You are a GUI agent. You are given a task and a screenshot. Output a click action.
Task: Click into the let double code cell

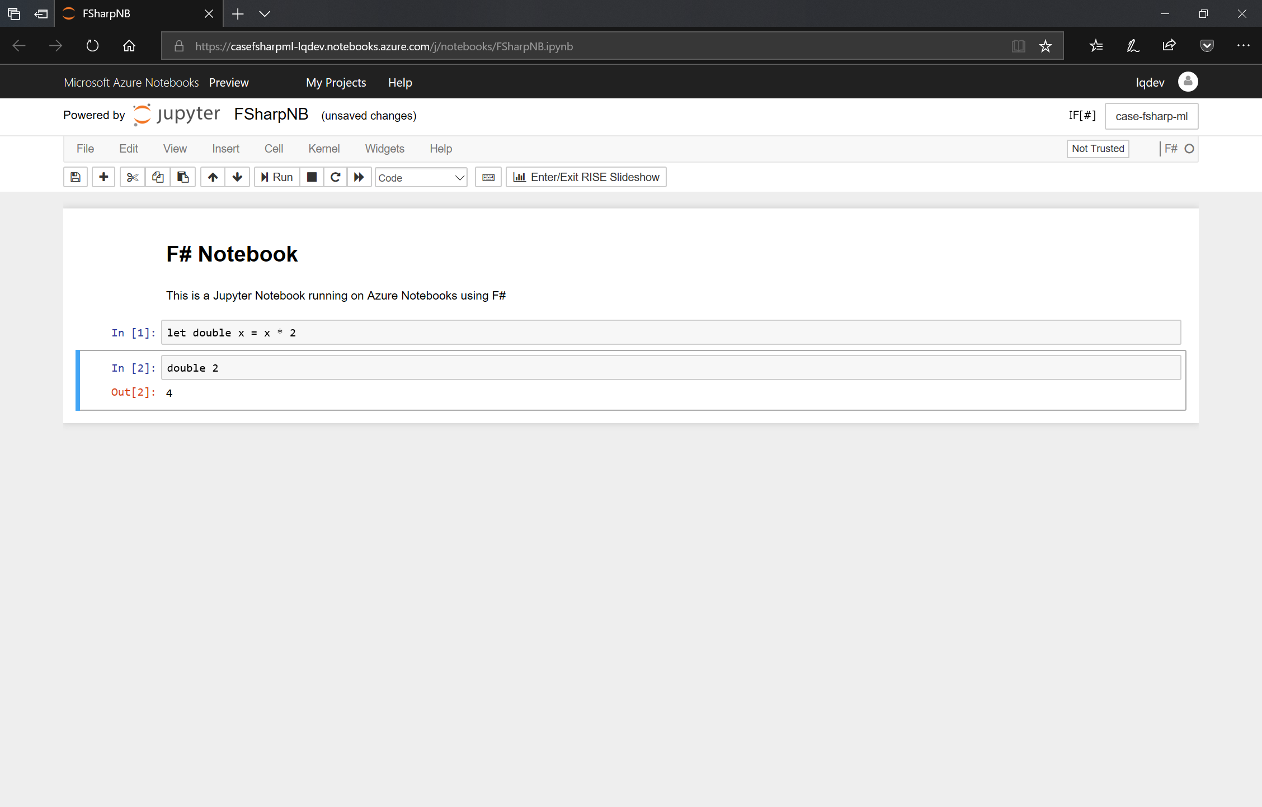671,333
